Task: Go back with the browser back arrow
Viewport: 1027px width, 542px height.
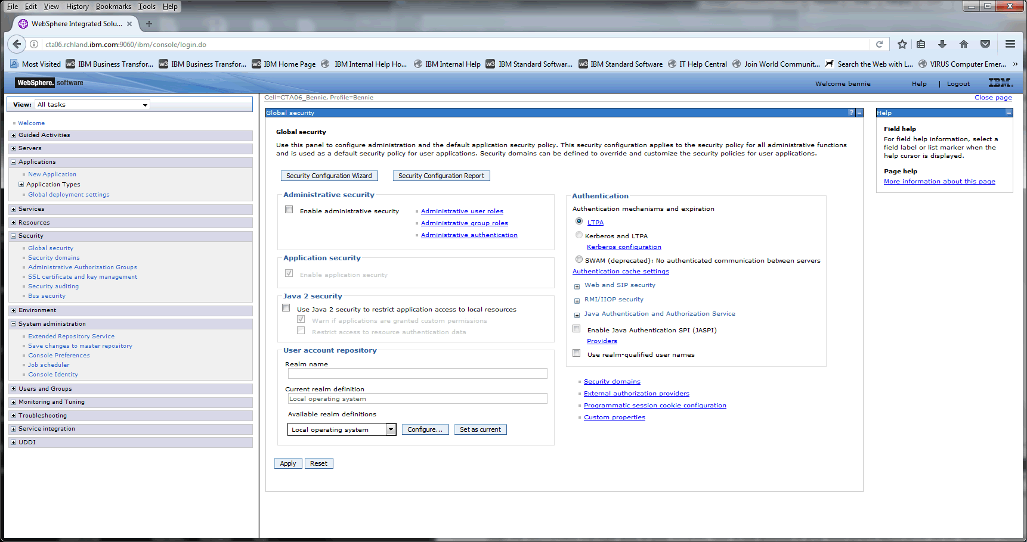Action: click(17, 44)
